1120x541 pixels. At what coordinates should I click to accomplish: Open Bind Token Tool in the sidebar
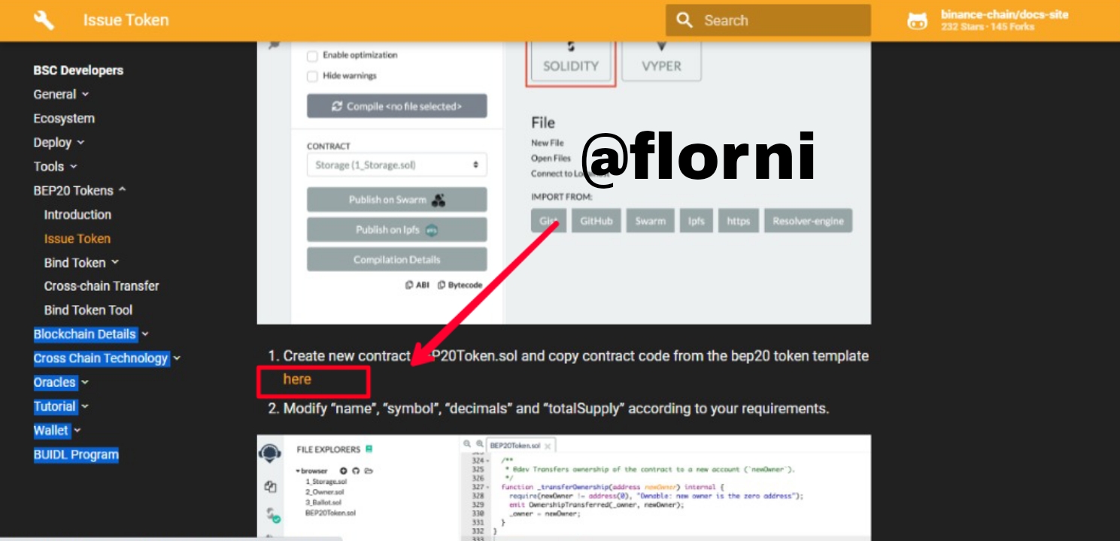[x=88, y=310]
